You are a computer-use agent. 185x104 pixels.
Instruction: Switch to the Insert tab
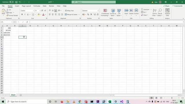17,6
